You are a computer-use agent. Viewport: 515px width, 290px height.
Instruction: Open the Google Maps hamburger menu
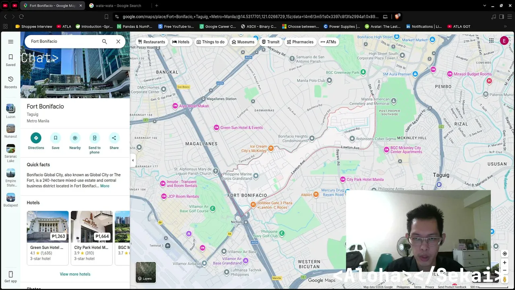(x=11, y=41)
